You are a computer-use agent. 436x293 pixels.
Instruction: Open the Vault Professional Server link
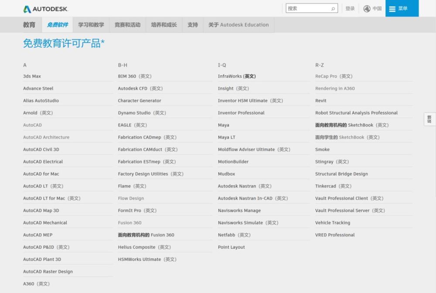350,210
